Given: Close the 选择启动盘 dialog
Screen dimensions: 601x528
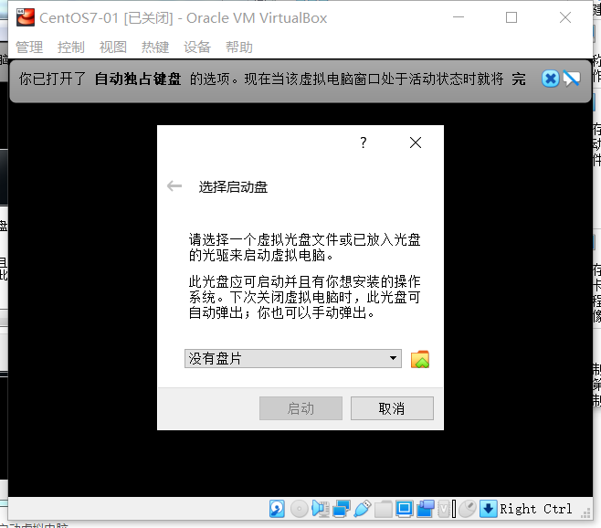Looking at the screenshot, I should tap(416, 143).
